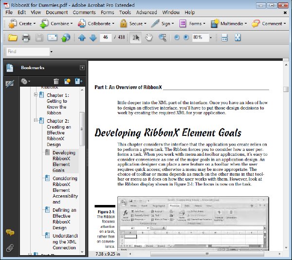This screenshot has height=260, width=292.
Task: Collapse the Bookmarks panel arrow button
Action: (82, 68)
